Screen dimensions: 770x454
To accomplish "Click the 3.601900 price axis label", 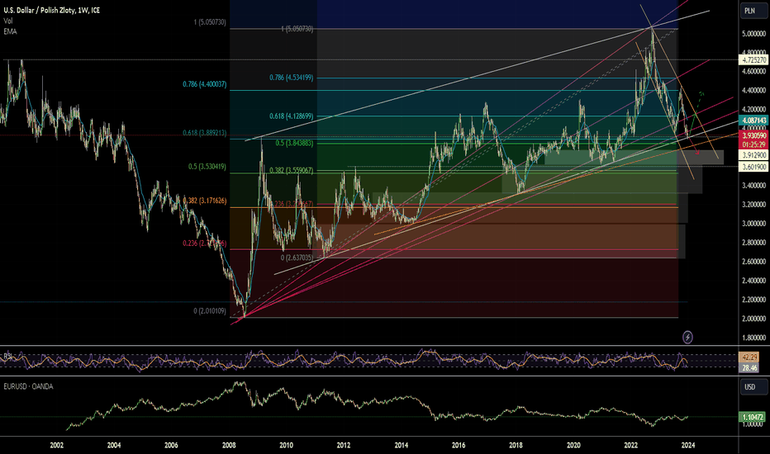I will point(753,168).
